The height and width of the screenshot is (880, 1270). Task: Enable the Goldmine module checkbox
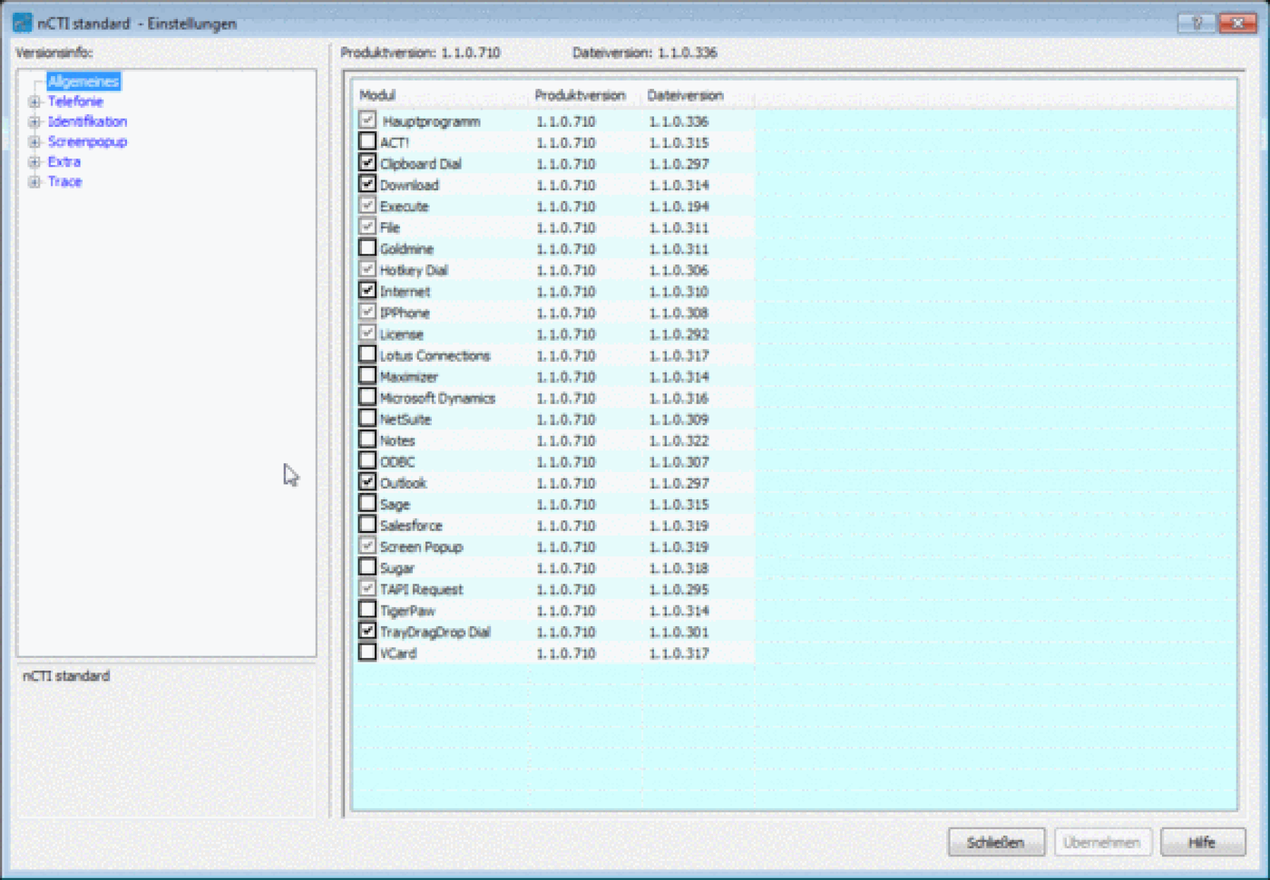[x=367, y=247]
